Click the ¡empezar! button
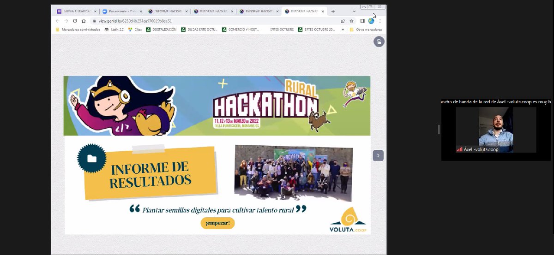Image resolution: width=554 pixels, height=255 pixels. click(218, 223)
